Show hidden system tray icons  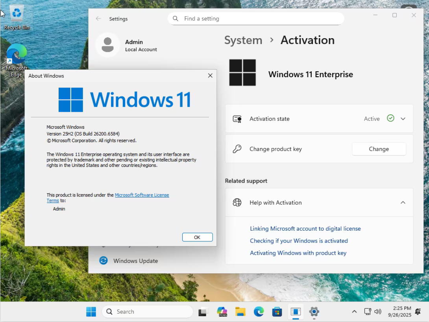354,311
